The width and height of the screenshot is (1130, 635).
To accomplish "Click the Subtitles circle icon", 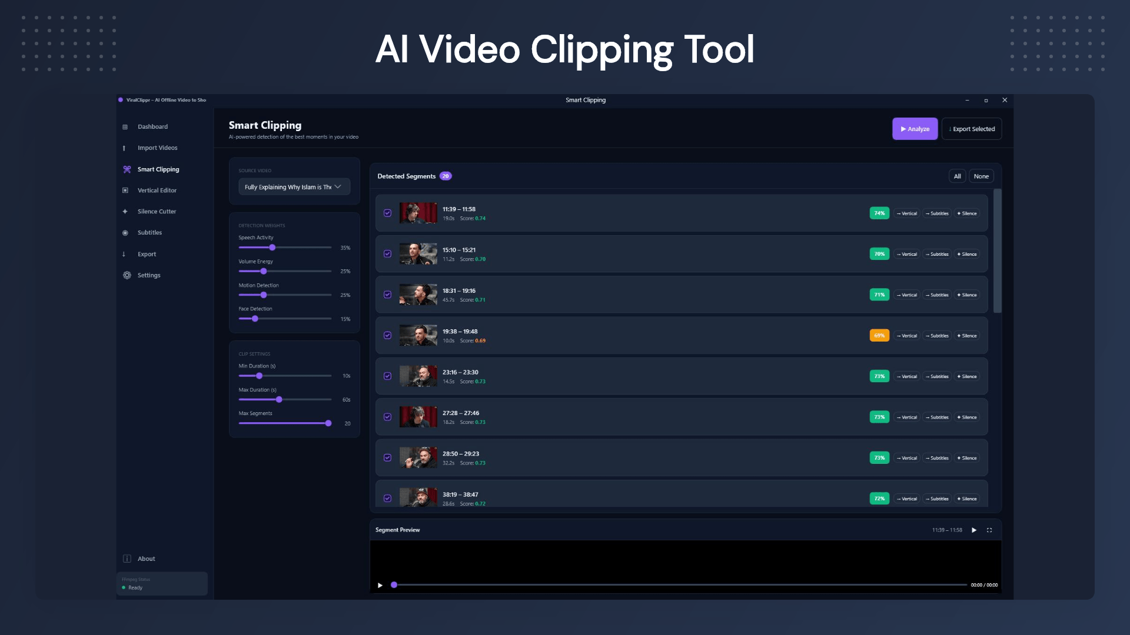I will click(125, 233).
